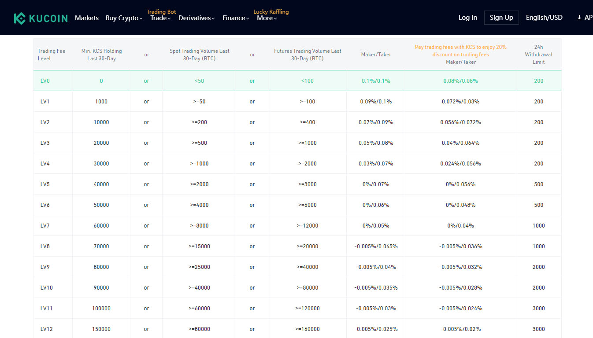
Task: Click the -0.005%/0.045% fee in LV8
Action: (x=376, y=246)
